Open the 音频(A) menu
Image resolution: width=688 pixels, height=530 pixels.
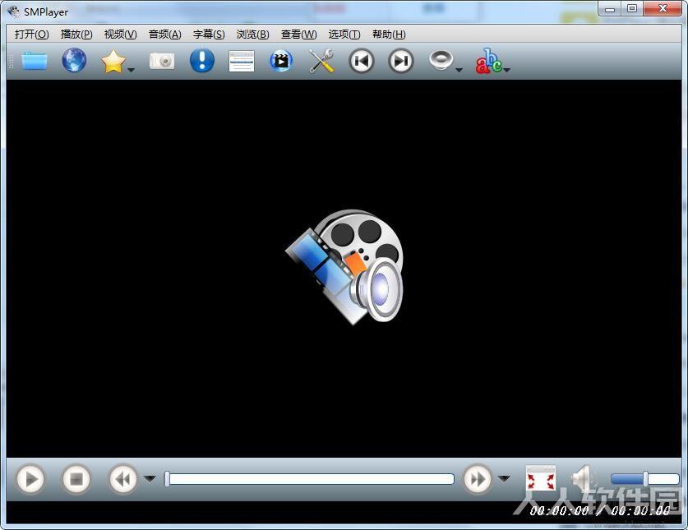click(165, 35)
